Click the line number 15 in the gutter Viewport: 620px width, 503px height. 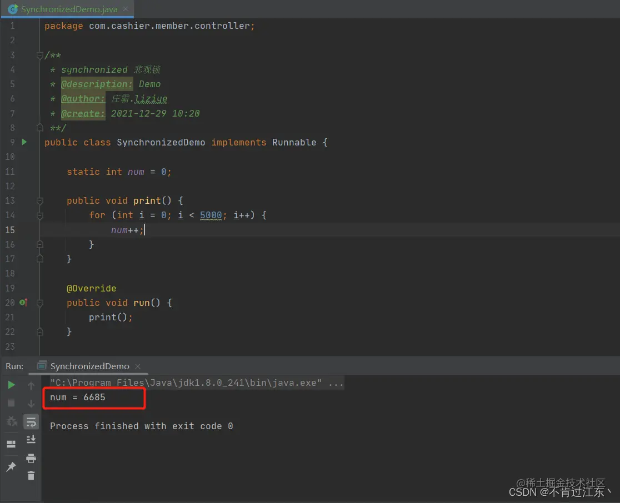(x=10, y=230)
